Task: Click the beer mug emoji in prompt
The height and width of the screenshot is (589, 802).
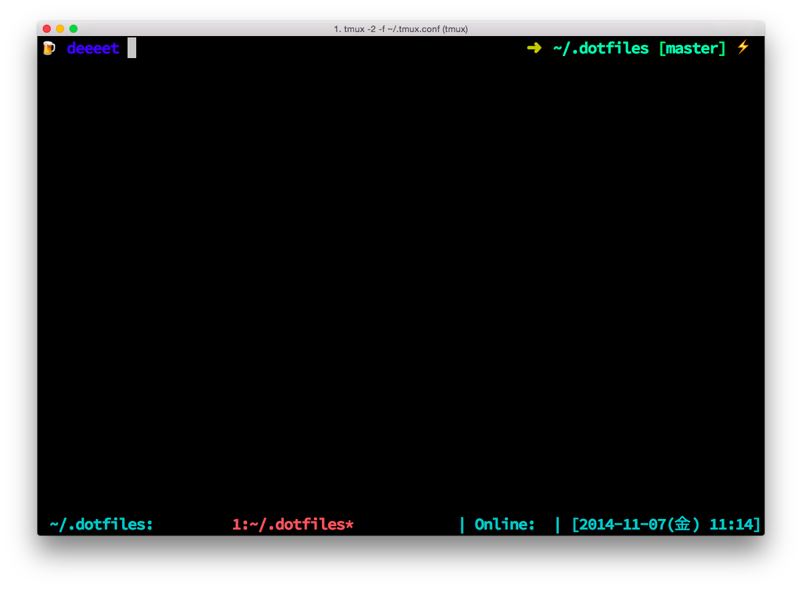Action: tap(49, 48)
